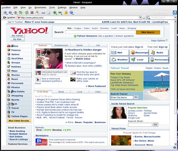Click the green plus zoom icon
This screenshot has height=151, width=178.
[55, 12]
